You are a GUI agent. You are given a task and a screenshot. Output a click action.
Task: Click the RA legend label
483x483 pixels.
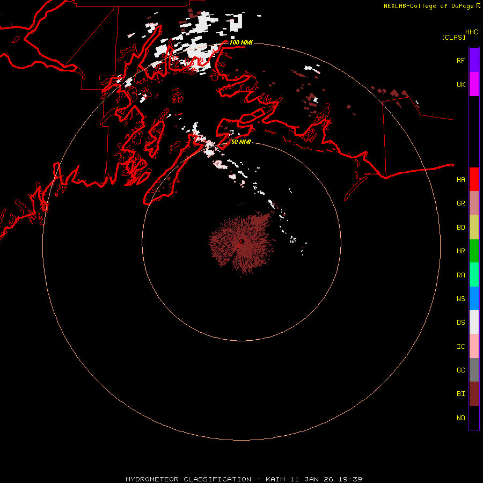coord(460,275)
